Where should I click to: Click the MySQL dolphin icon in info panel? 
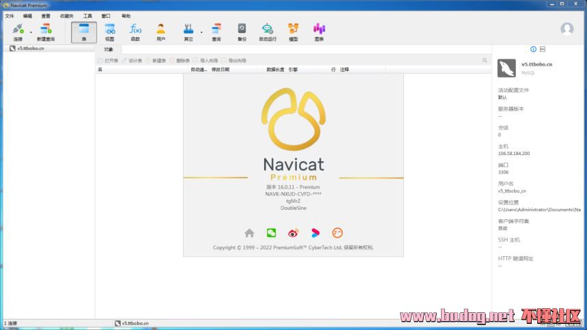[506, 68]
